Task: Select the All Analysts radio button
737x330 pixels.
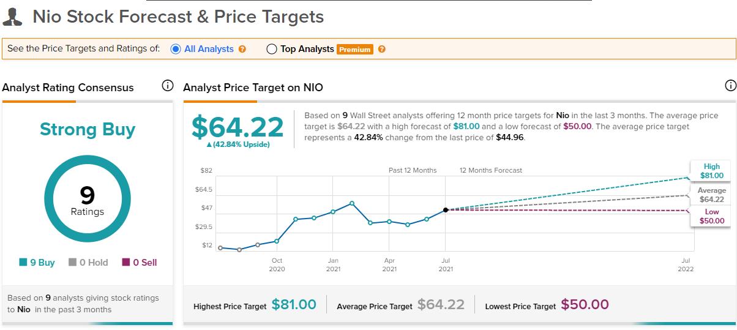Action: pyautogui.click(x=175, y=49)
